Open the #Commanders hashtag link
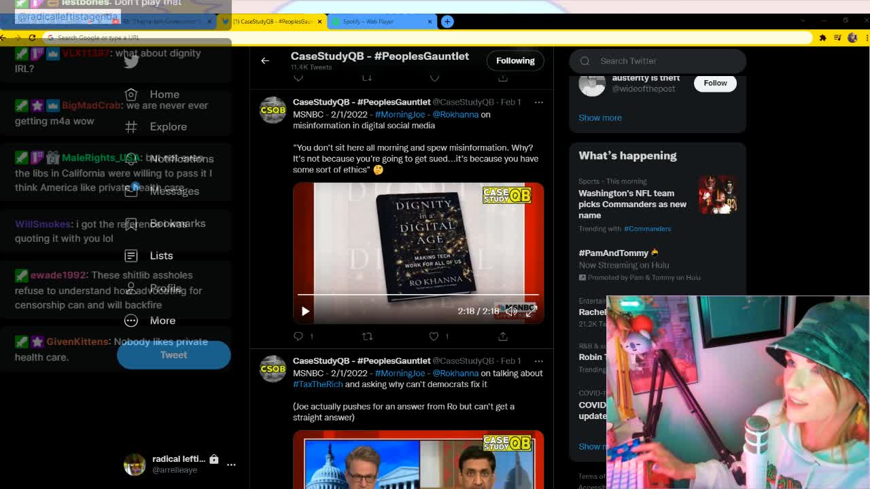Image resolution: width=870 pixels, height=489 pixels. pos(647,229)
